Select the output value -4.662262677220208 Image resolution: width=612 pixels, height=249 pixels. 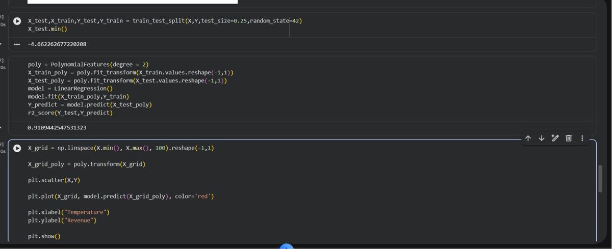pyautogui.click(x=57, y=44)
